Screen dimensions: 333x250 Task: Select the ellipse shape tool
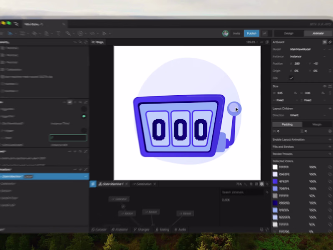(80, 33)
